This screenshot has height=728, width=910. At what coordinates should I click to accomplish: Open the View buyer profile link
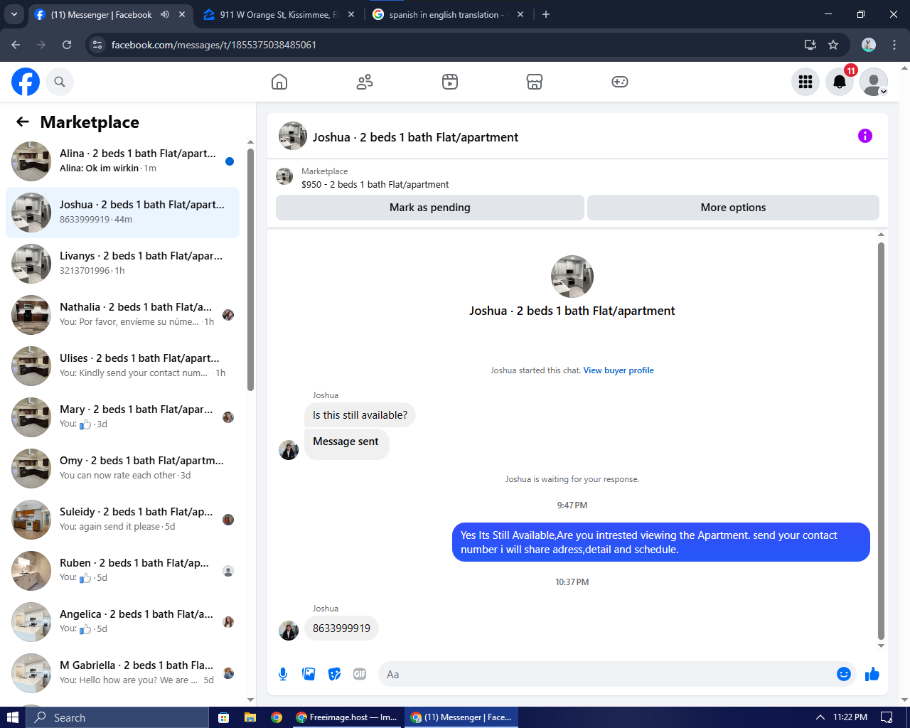coord(619,370)
